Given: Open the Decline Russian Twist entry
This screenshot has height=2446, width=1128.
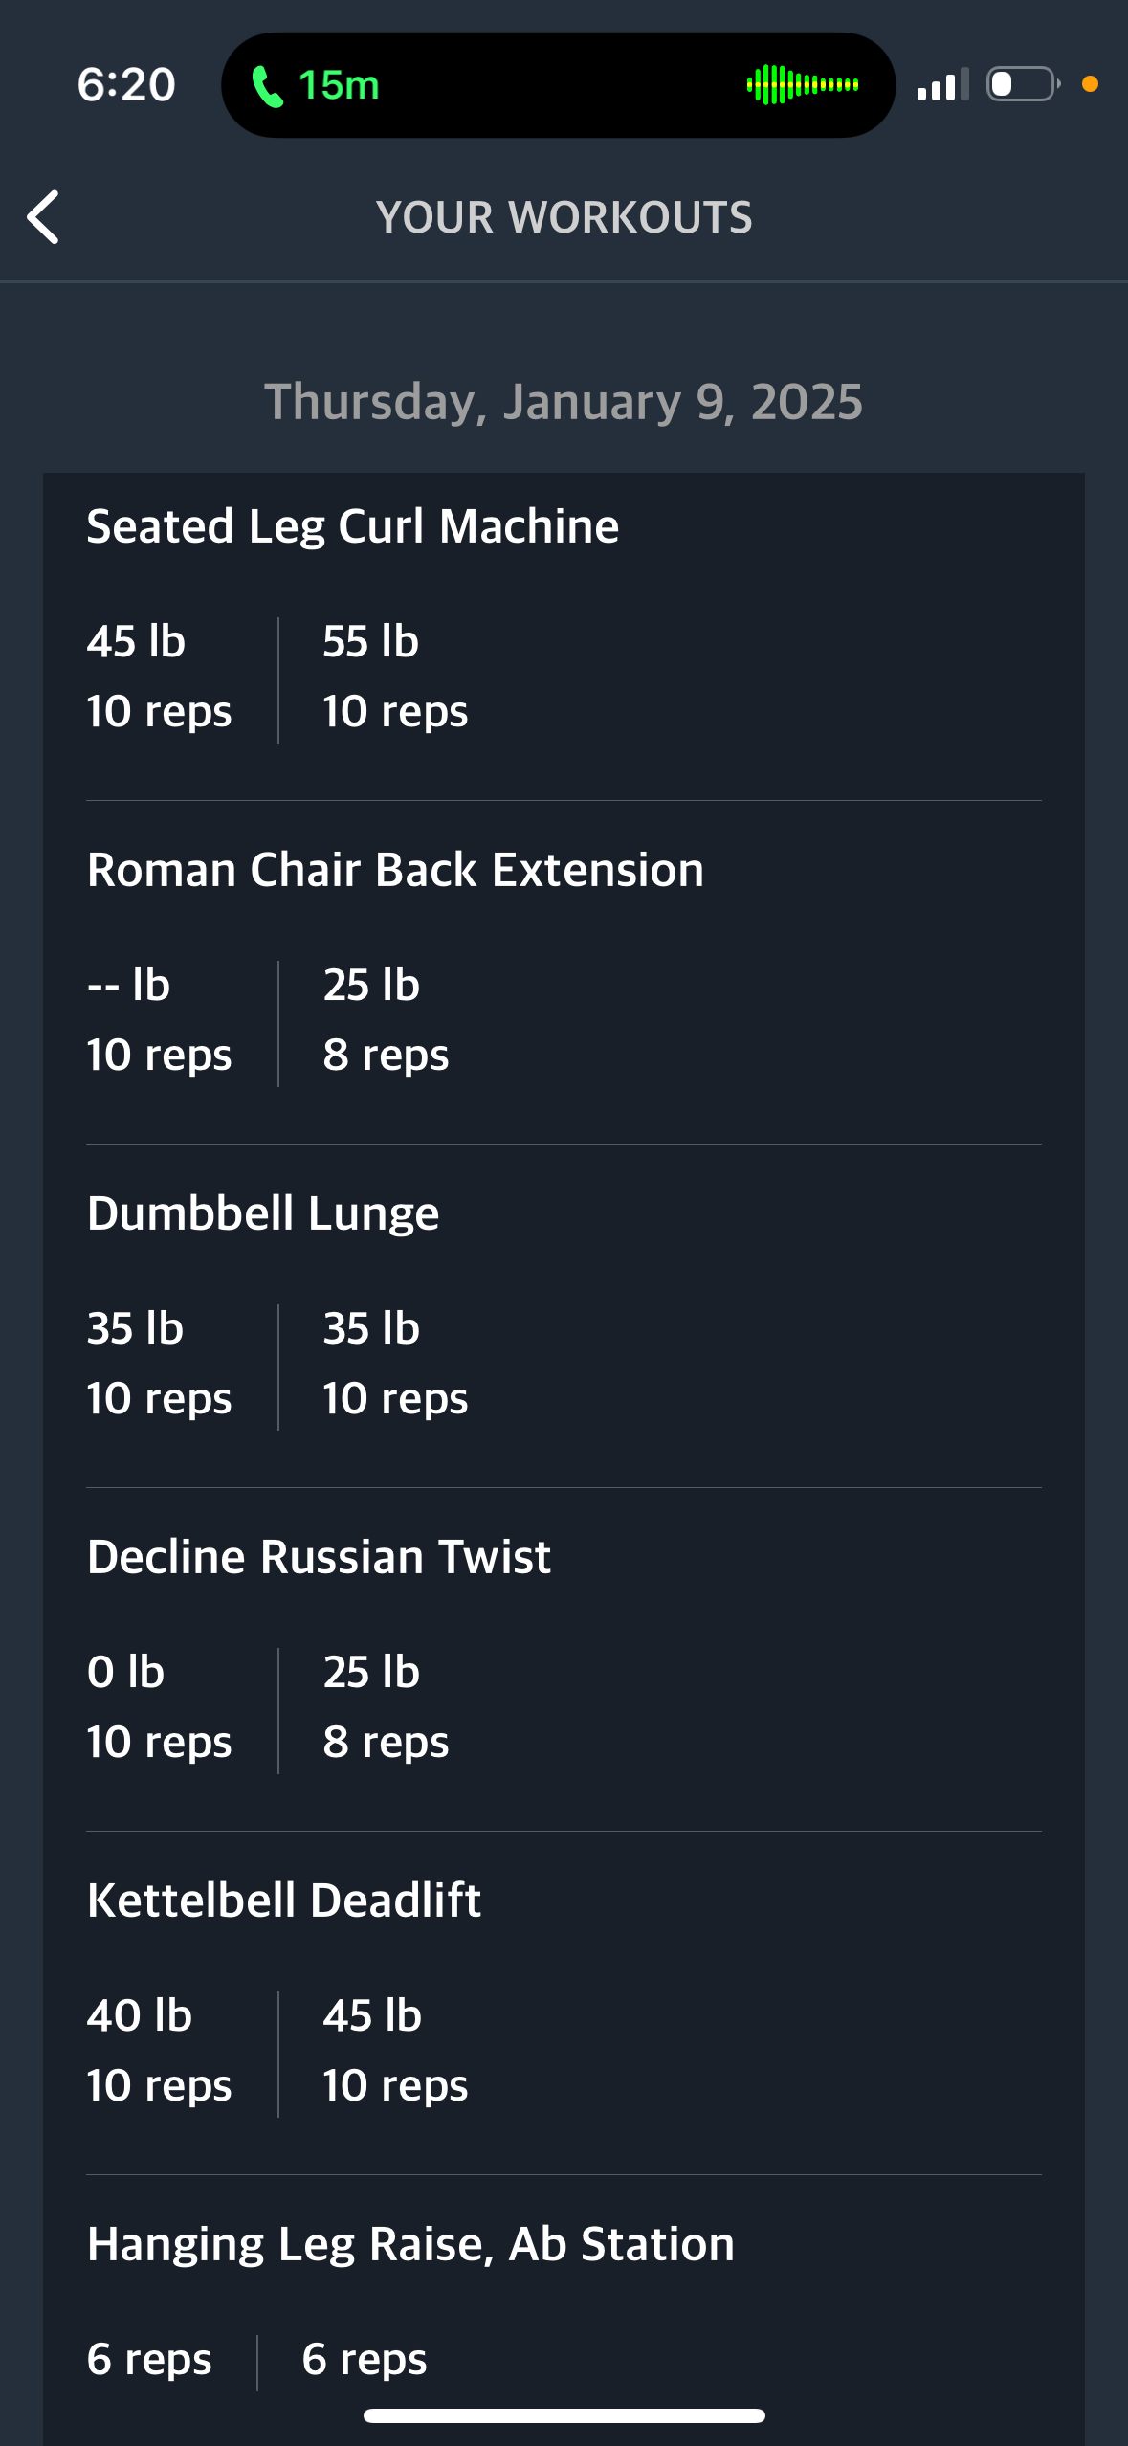Looking at the screenshot, I should click(x=319, y=1557).
